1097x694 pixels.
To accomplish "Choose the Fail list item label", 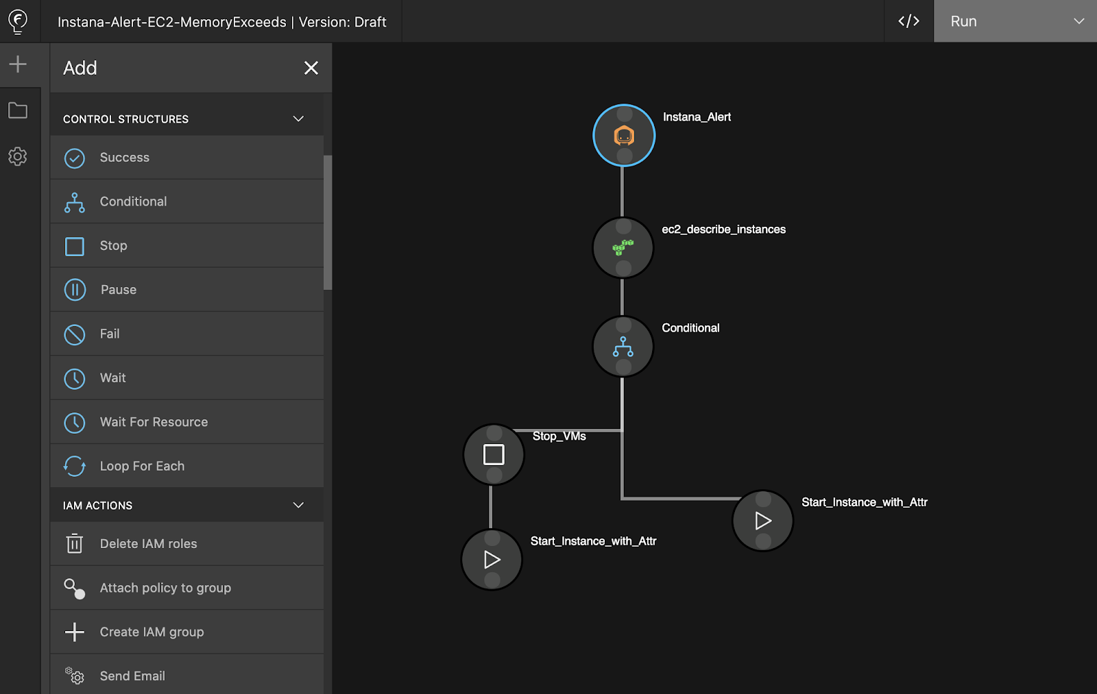I will [110, 334].
